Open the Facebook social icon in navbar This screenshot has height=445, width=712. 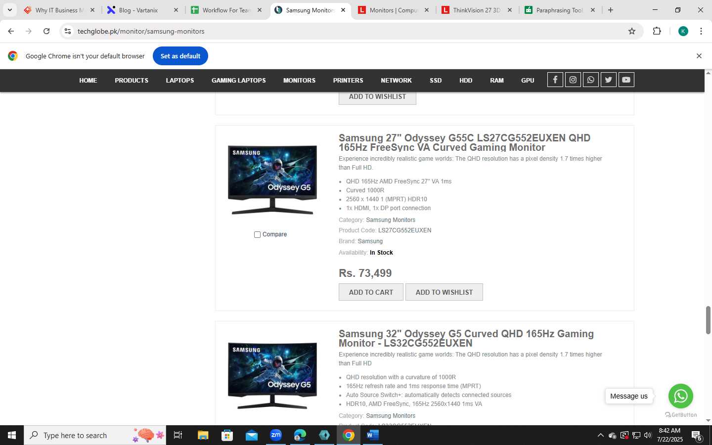point(555,80)
